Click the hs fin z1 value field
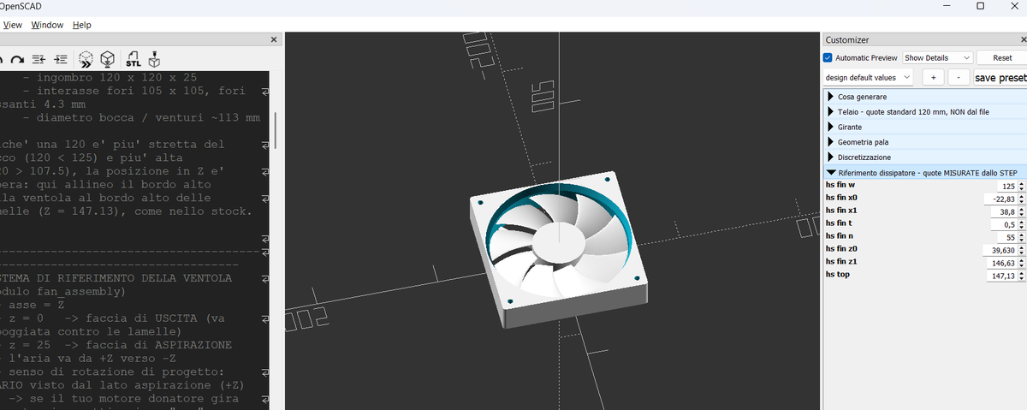This screenshot has width=1027, height=410. [1000, 263]
